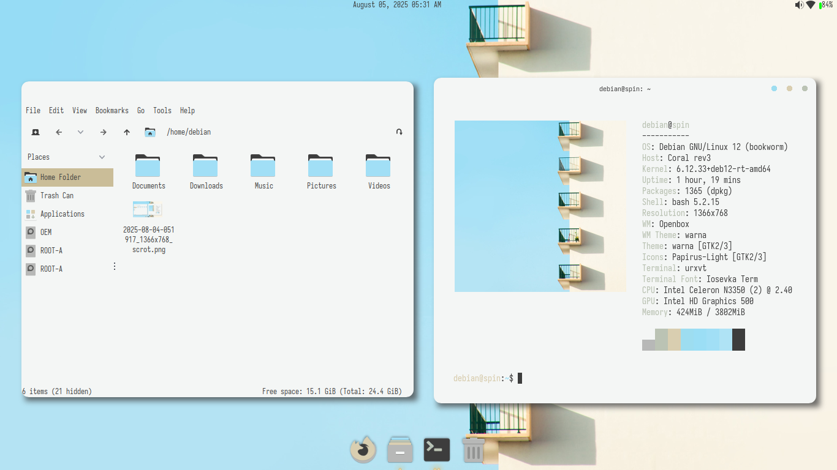Click the 'Uptime: 1 hour, 19 mins' line
Image resolution: width=837 pixels, height=470 pixels.
pos(691,180)
